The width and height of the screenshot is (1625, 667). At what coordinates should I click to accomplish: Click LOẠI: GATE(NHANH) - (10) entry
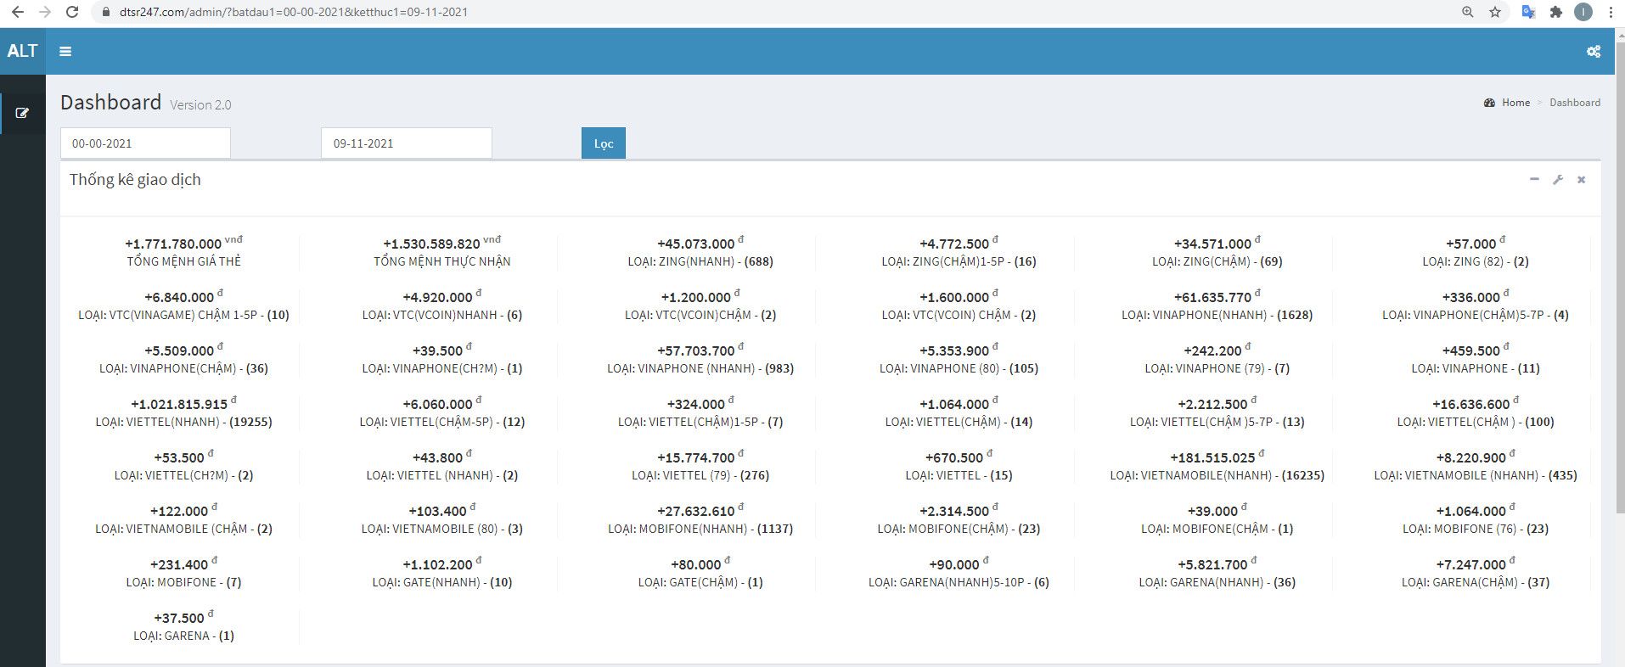(x=442, y=582)
